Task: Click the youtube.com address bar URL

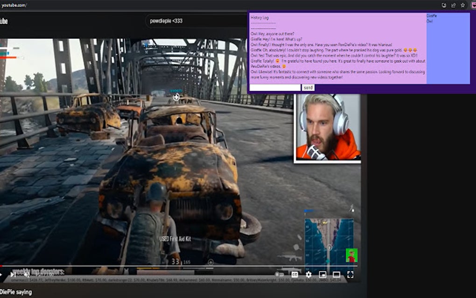Action: 14,5
